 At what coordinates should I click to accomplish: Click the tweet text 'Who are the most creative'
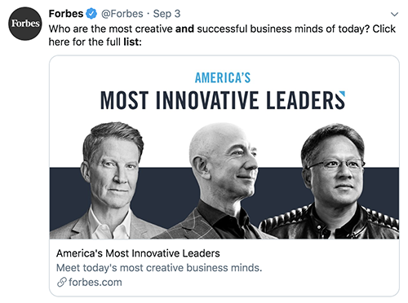[111, 29]
